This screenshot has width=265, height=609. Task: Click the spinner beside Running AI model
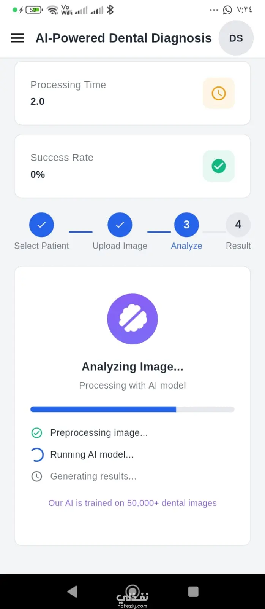coord(36,454)
